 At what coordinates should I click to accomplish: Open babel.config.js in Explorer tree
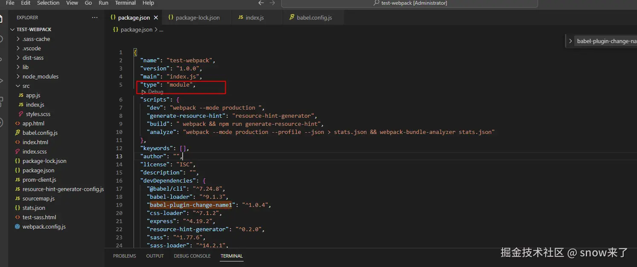tap(57, 133)
